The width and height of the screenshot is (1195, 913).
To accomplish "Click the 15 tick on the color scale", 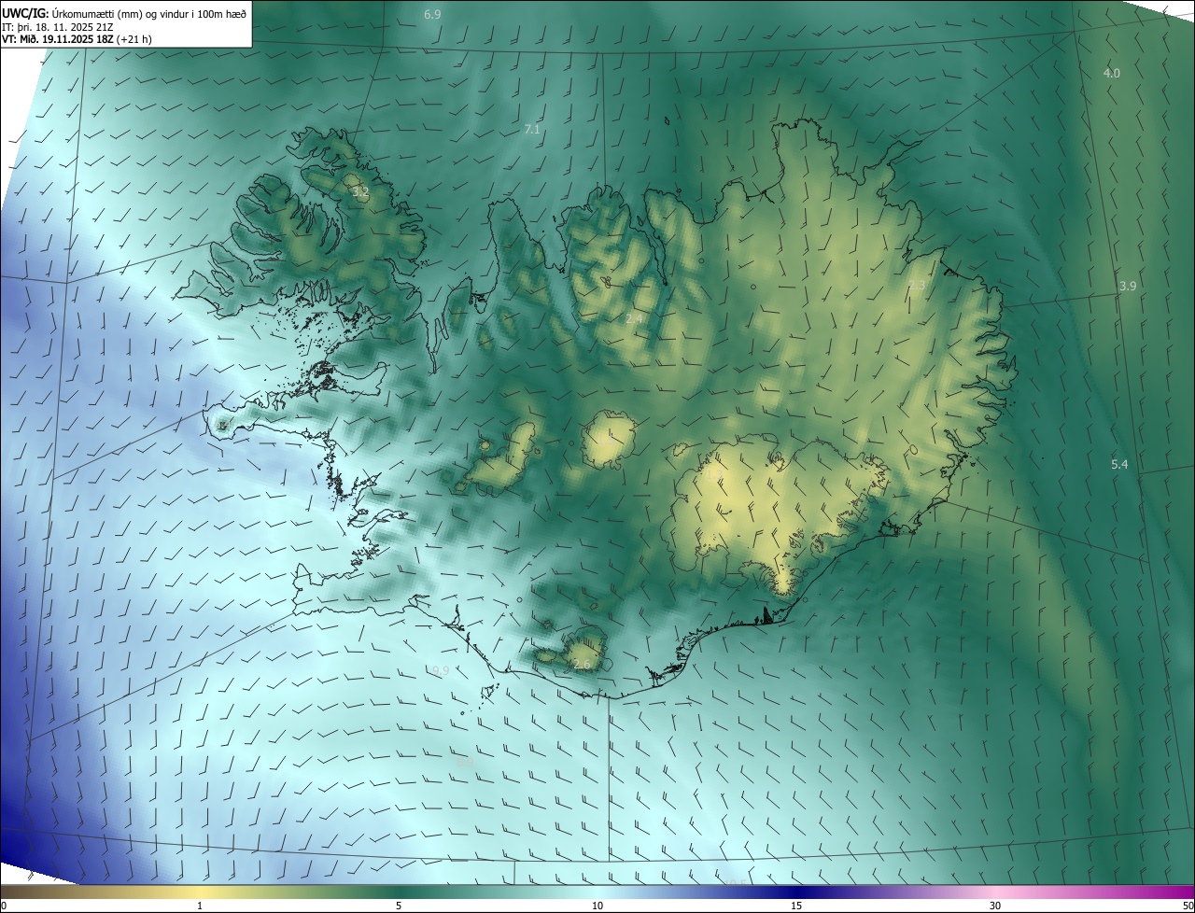I will coord(796,906).
